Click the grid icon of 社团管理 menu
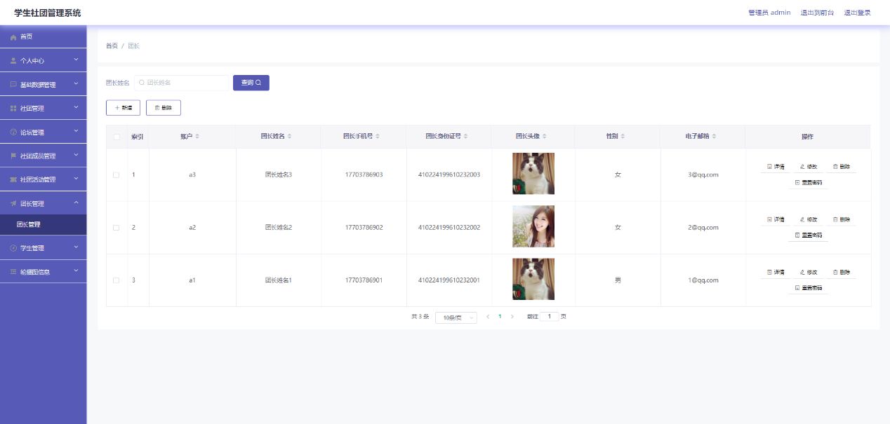Image resolution: width=890 pixels, height=424 pixels. coord(13,109)
